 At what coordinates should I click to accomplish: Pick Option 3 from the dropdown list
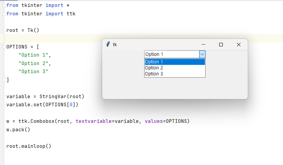175,74
